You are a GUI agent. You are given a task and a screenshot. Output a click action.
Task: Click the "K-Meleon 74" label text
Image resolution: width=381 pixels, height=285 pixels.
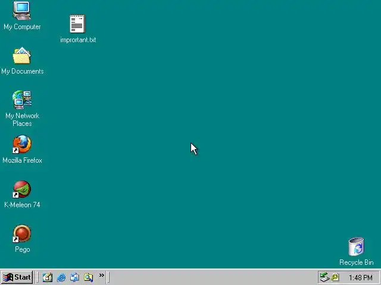pos(22,205)
